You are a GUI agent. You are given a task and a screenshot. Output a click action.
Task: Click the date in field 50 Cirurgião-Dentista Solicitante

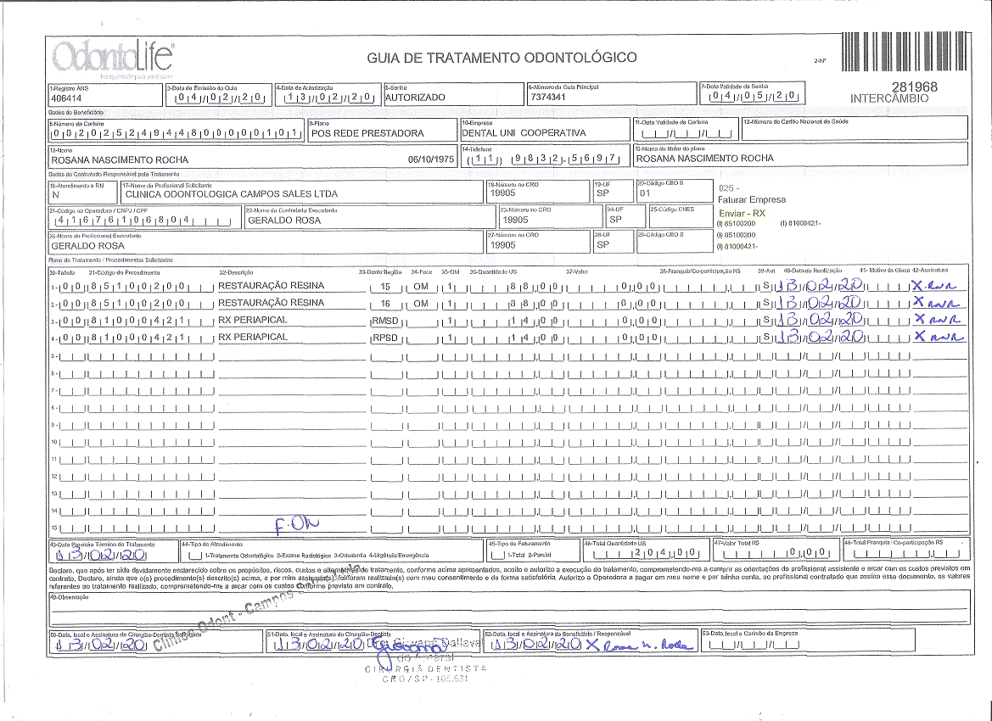point(102,646)
